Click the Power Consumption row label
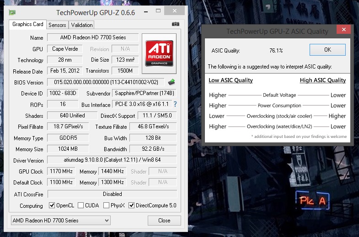Screen dimensions: 359x237 pyautogui.click(x=279, y=105)
